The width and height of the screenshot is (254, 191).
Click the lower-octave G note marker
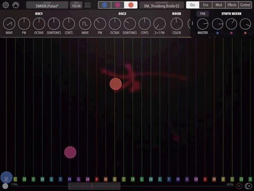coord(78,179)
